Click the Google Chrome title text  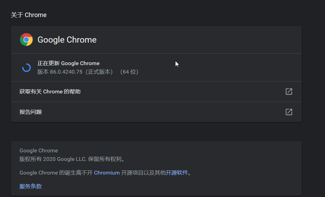tap(67, 40)
